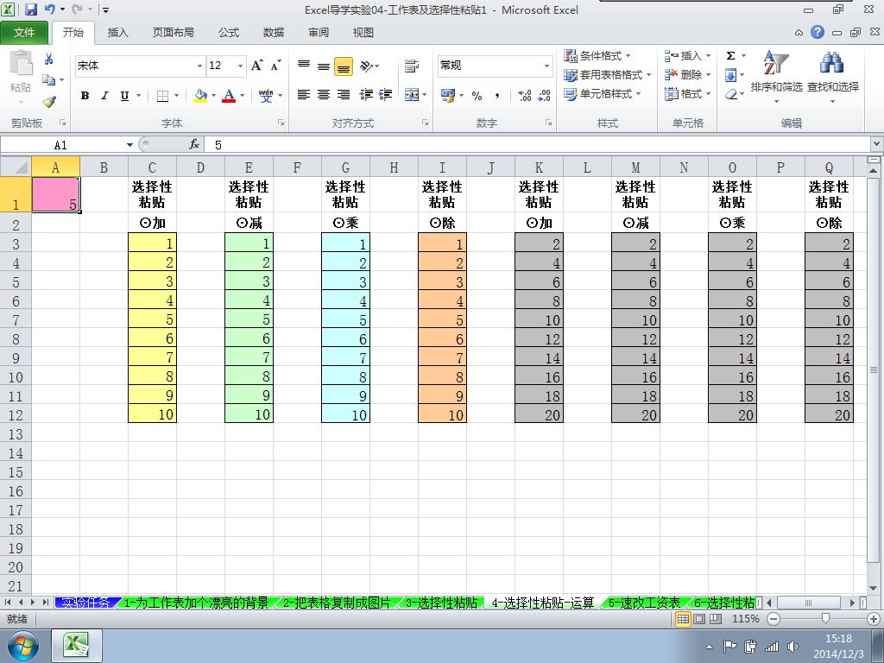Viewport: 884px width, 663px height.
Task: Apply fill color with the paint bucket
Action: (x=200, y=96)
